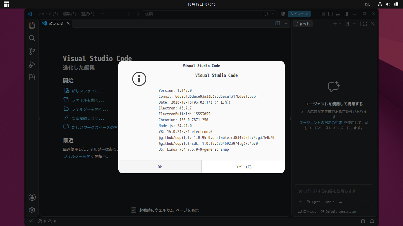
Task: Open the Run and Debug view
Action: [32, 64]
